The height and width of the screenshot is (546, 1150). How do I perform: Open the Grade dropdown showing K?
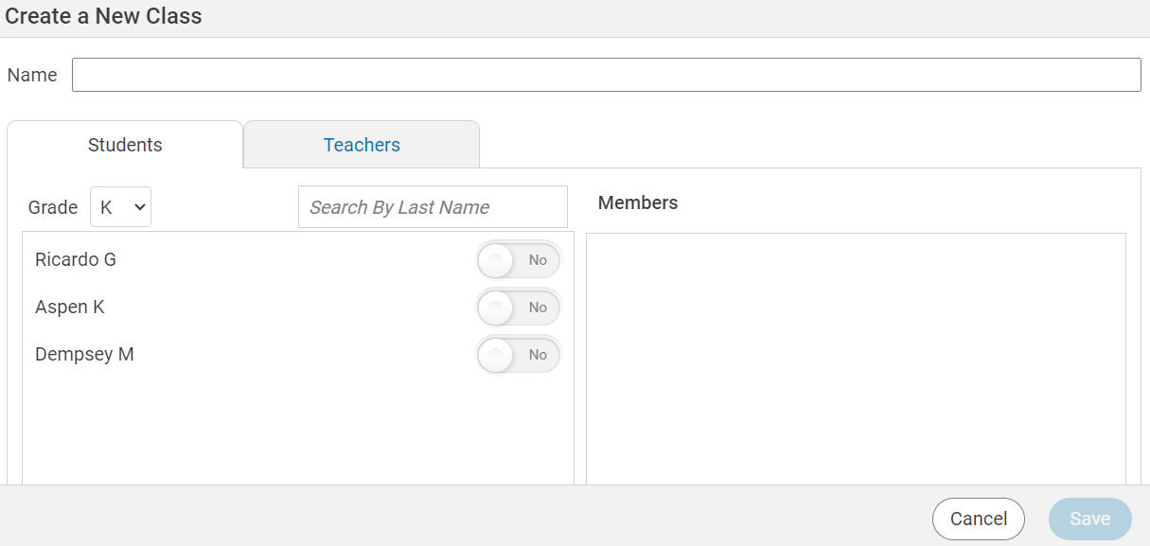[120, 207]
